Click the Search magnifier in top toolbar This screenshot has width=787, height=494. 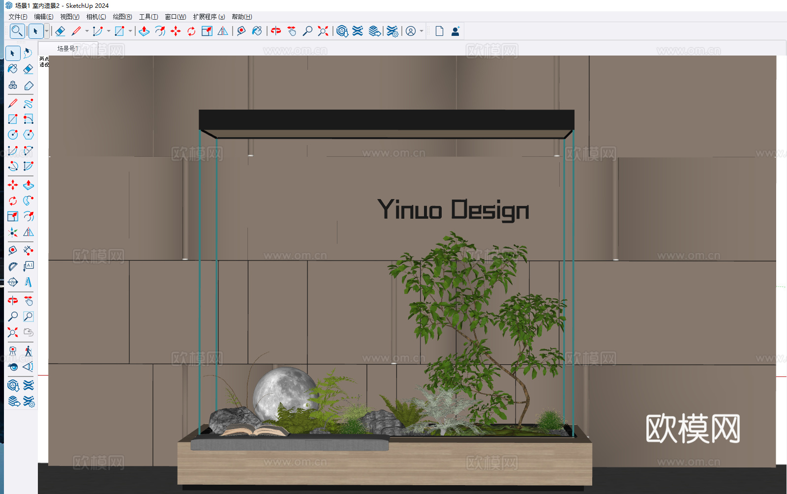pos(17,31)
